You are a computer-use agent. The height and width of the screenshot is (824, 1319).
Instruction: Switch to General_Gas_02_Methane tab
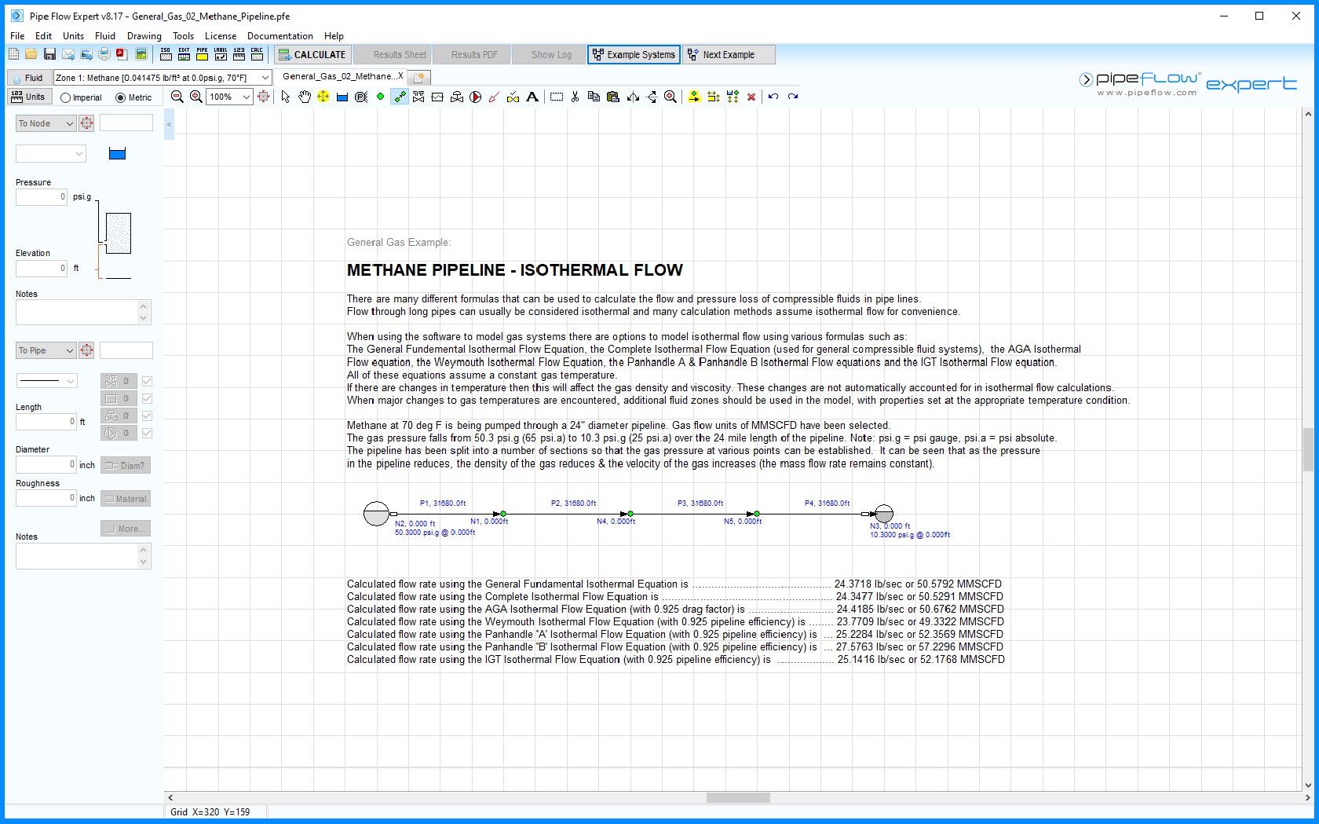click(x=342, y=76)
